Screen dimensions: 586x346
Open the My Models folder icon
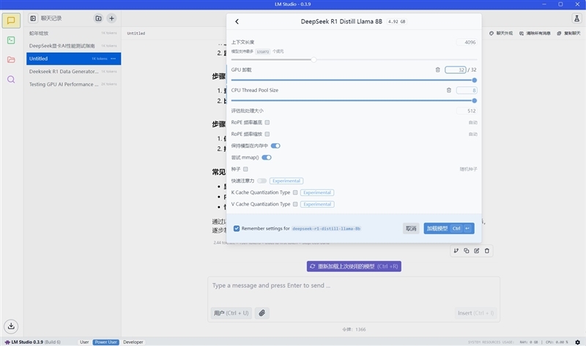[11, 60]
